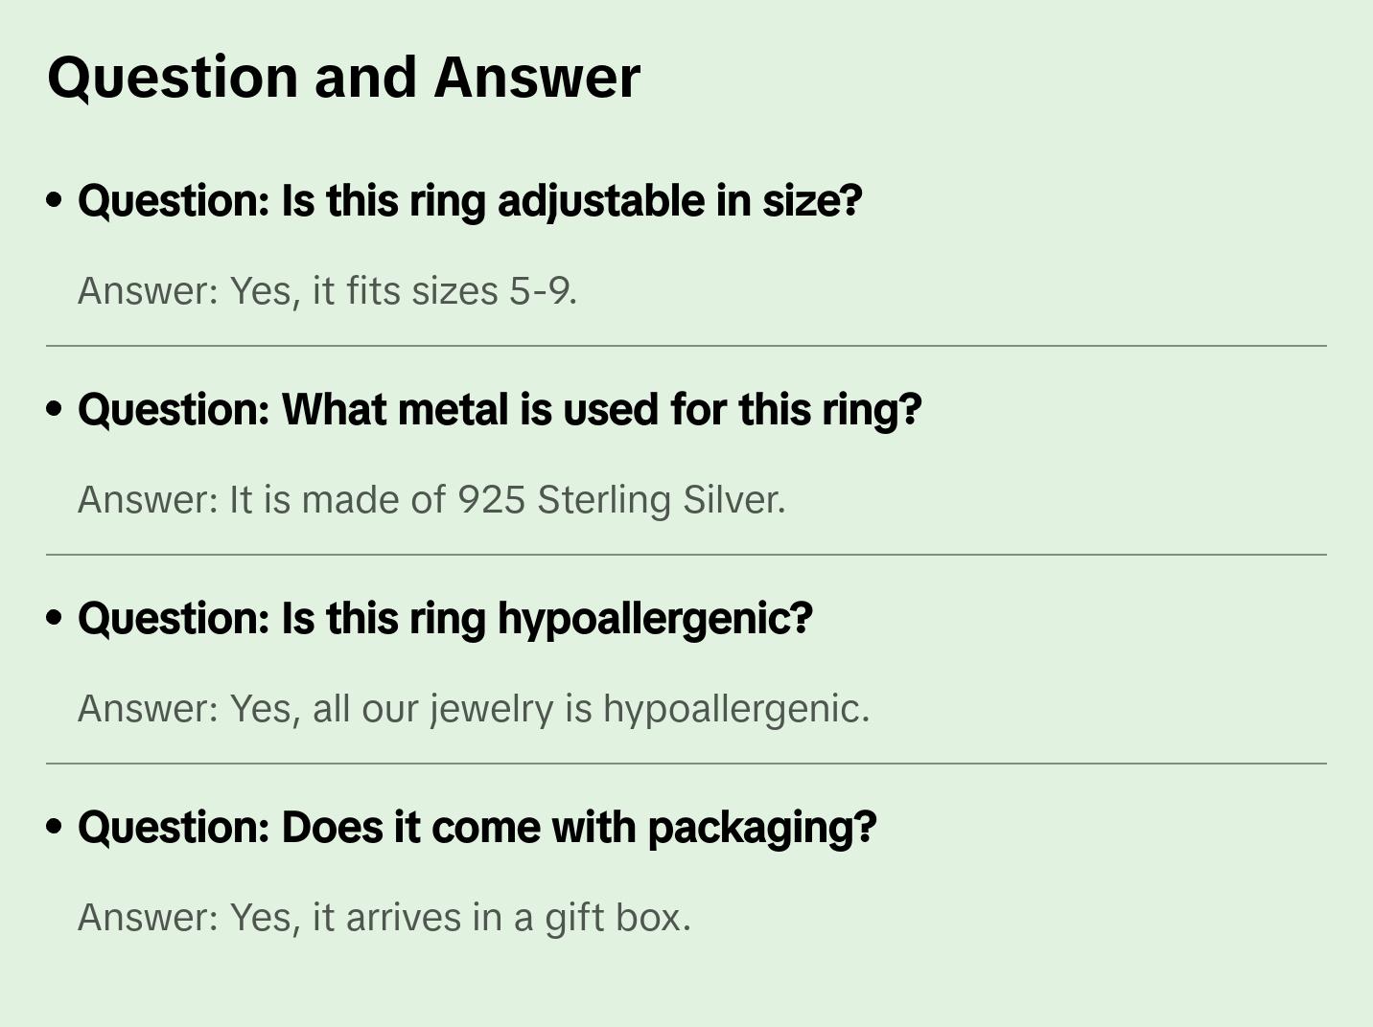Click the word "Answer" in the page heading

pos(537,78)
